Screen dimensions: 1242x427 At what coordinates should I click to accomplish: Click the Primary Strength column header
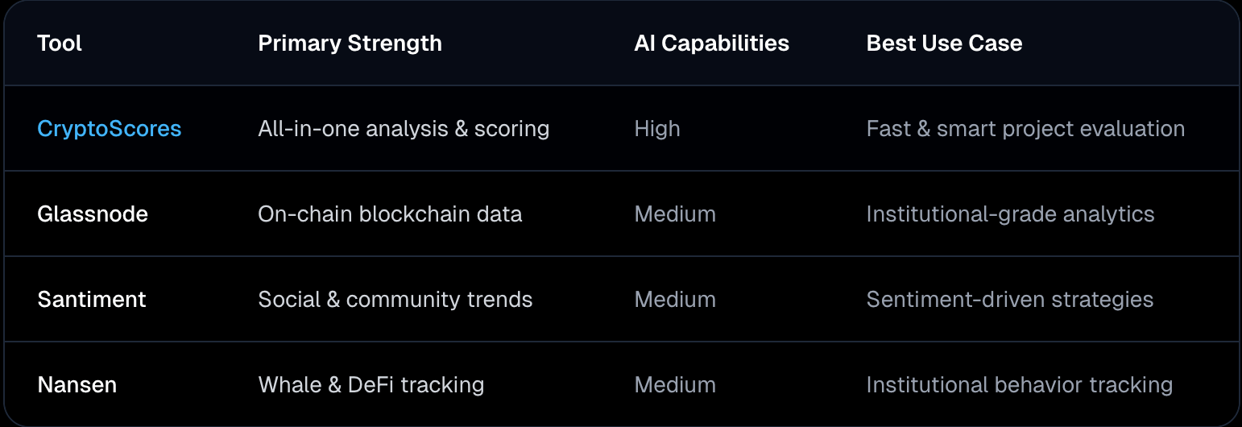click(x=350, y=44)
